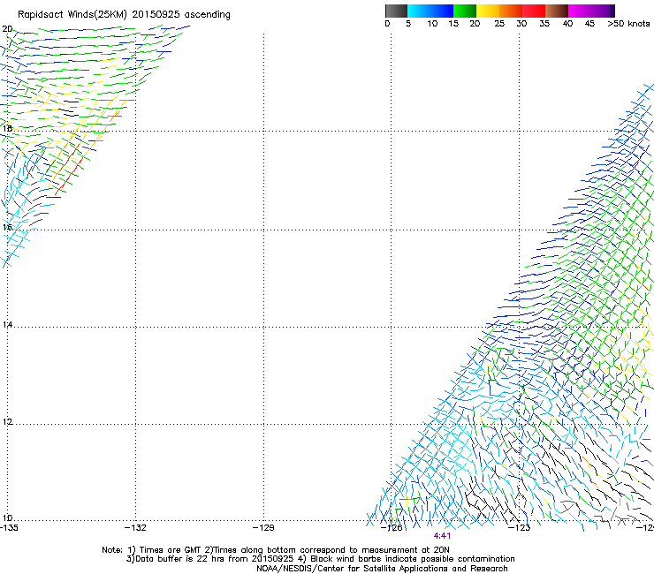Viewport: 654px width, 574px height.
Task: Select the gray 0-5 knots legend segment
Action: click(x=396, y=11)
